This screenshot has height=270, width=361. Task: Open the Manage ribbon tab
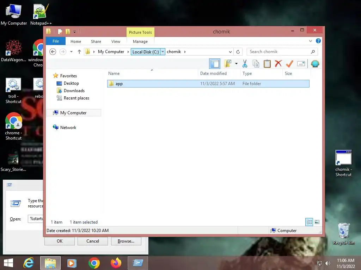[140, 41]
